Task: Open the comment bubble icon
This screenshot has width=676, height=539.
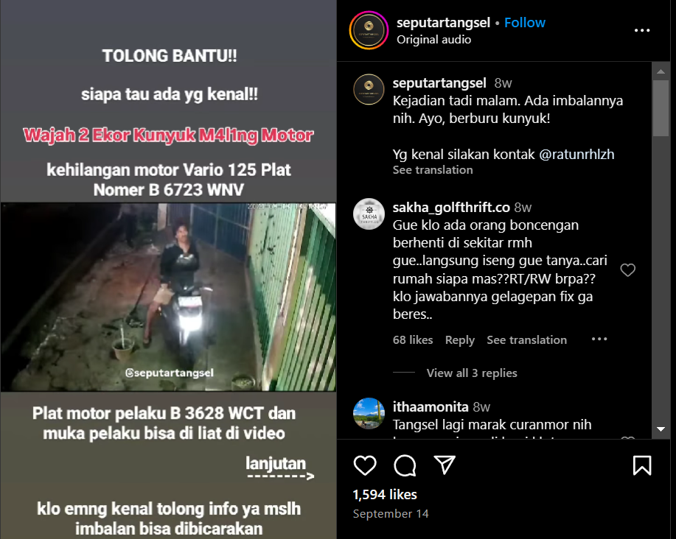Action: click(405, 465)
